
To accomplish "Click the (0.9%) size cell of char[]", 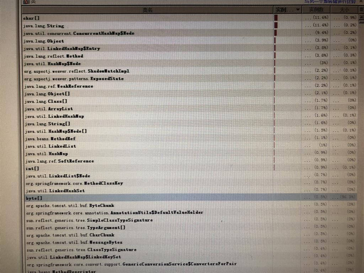I will [350, 17].
